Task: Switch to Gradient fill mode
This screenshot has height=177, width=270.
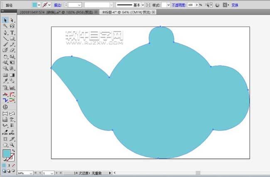Action: [x=9, y=165]
